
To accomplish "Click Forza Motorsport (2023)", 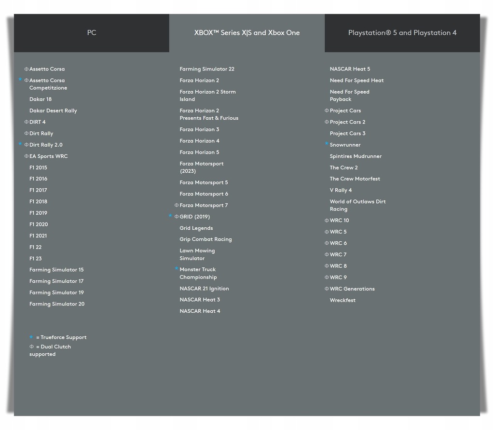I will coord(201,167).
